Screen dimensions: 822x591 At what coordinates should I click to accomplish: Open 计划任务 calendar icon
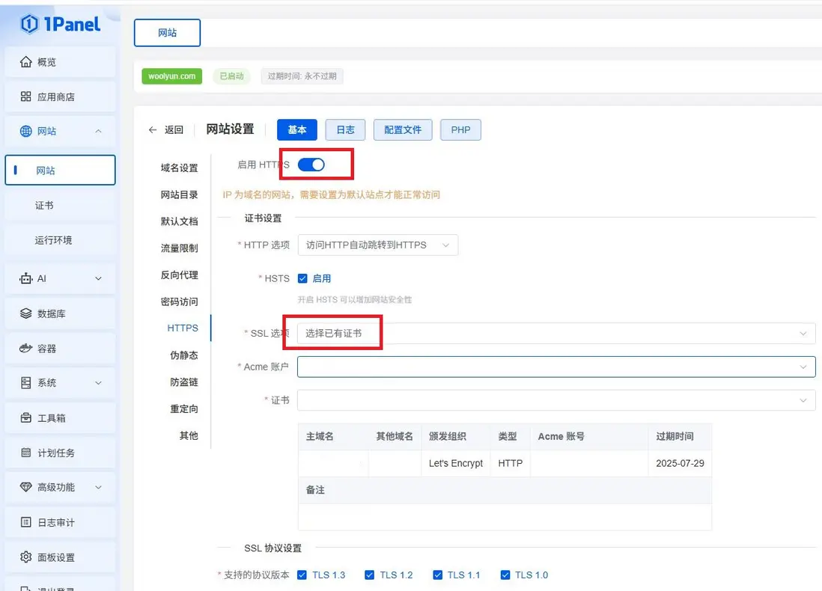[x=26, y=453]
